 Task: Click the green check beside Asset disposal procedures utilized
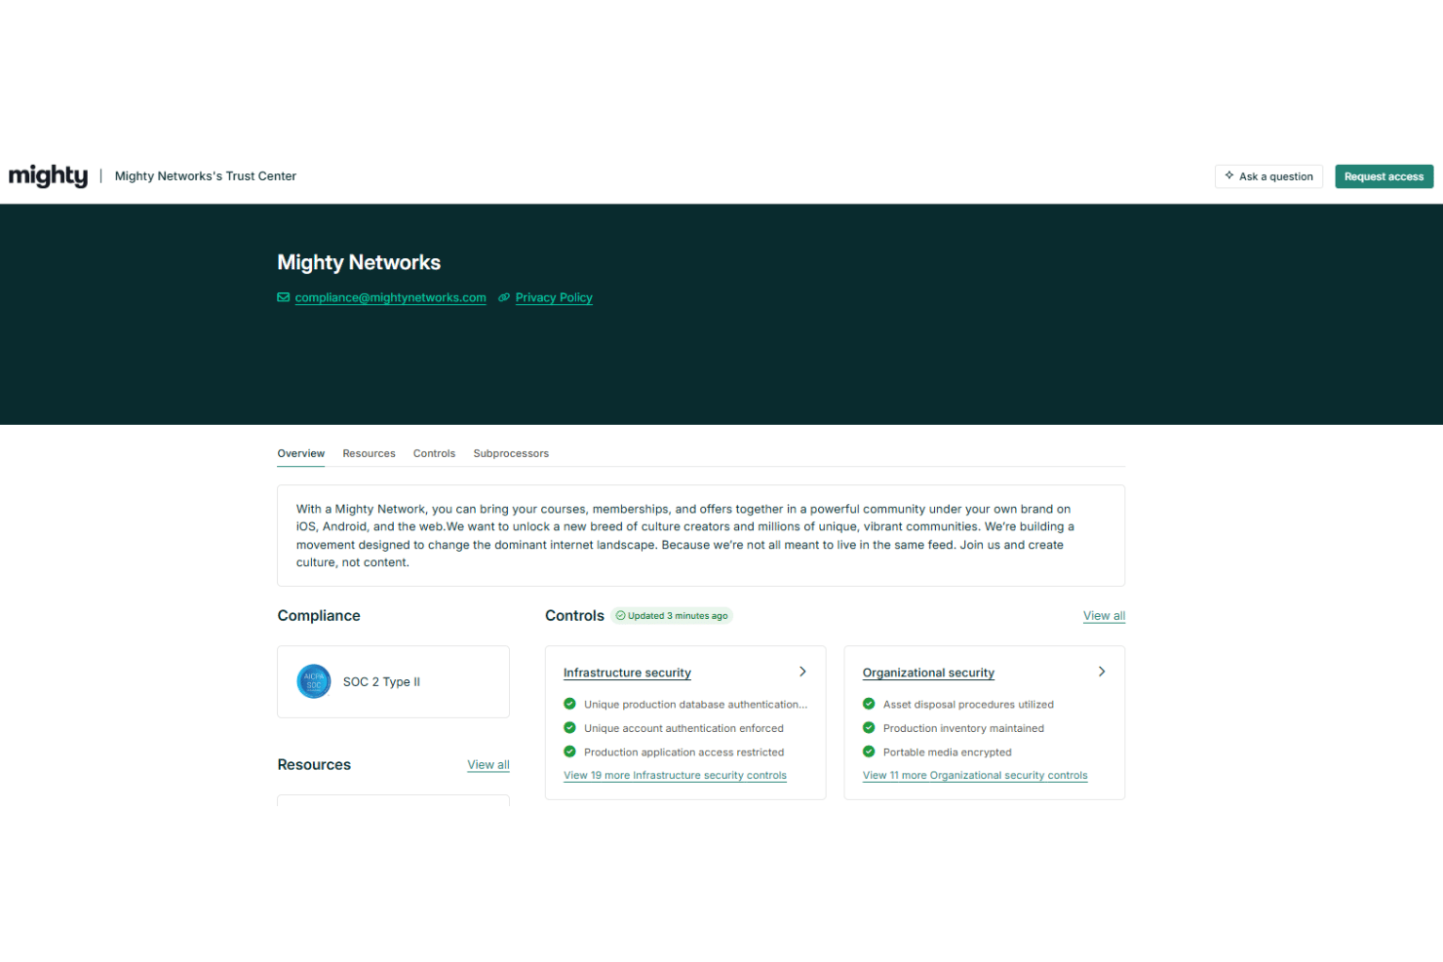(x=869, y=704)
